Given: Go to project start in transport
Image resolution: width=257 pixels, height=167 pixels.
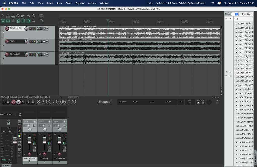Looking at the screenshot, I should point(4,102).
